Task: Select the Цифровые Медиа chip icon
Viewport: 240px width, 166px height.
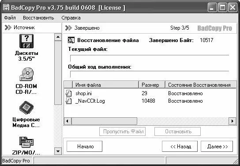Action: (26, 108)
